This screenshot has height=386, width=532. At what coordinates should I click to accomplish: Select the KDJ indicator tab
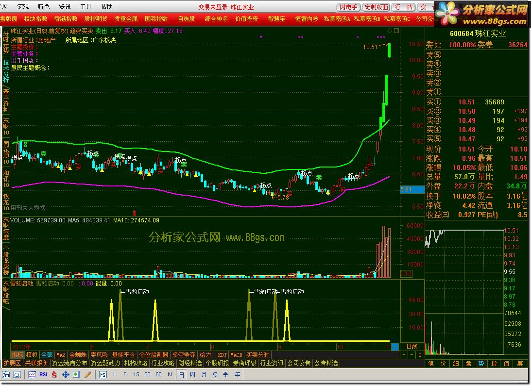pyautogui.click(x=222, y=355)
